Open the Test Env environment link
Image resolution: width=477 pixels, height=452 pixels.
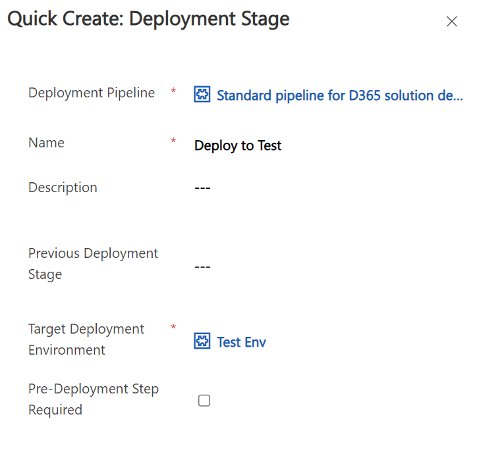241,342
